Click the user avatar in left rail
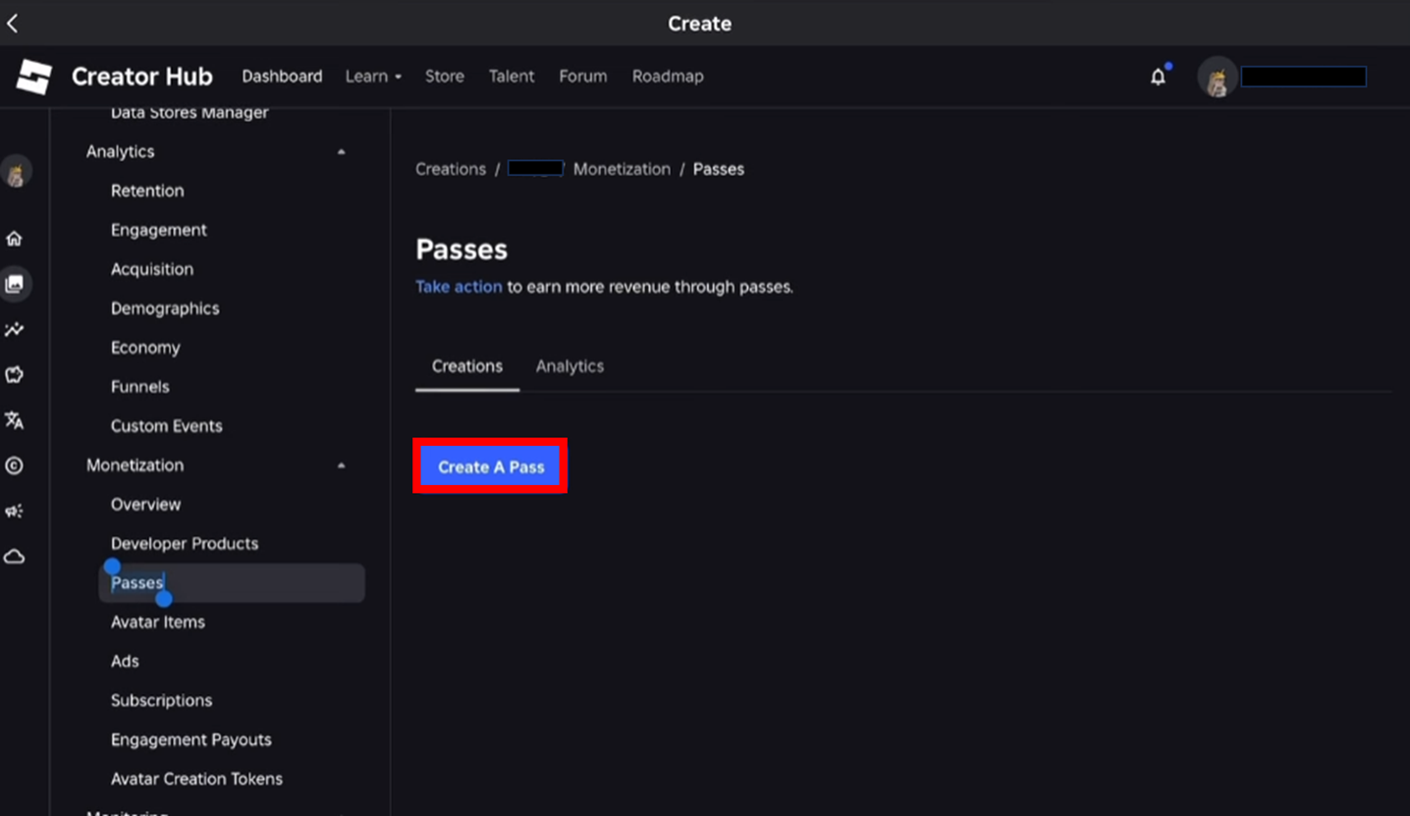This screenshot has width=1410, height=816. point(15,172)
